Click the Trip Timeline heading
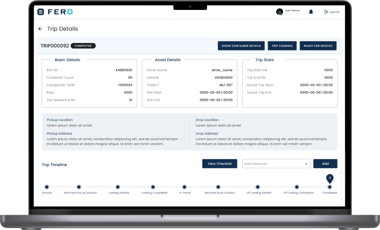 [54, 165]
